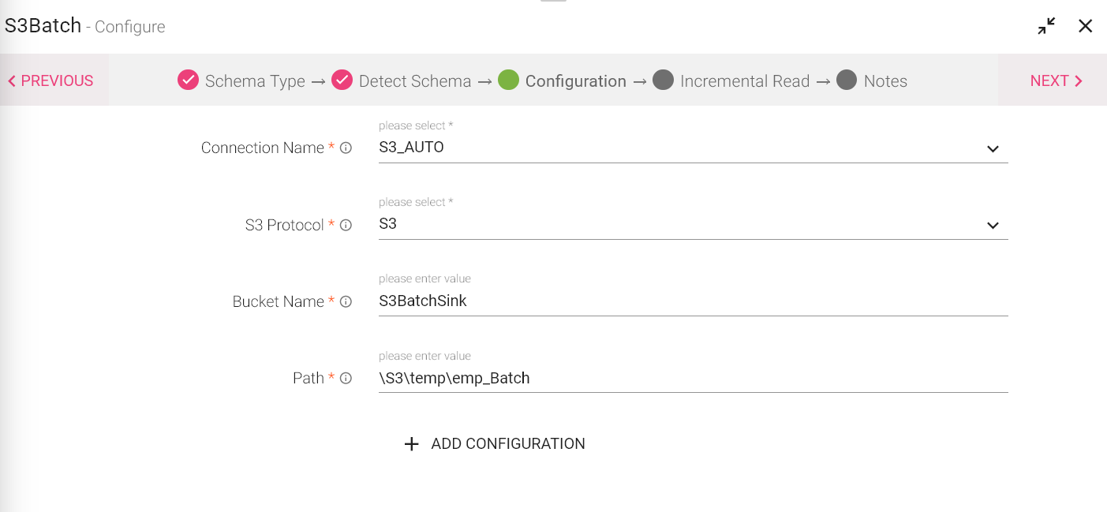Click the green Configuration step circle
Viewport: 1107px width, 512px height.
(508, 80)
